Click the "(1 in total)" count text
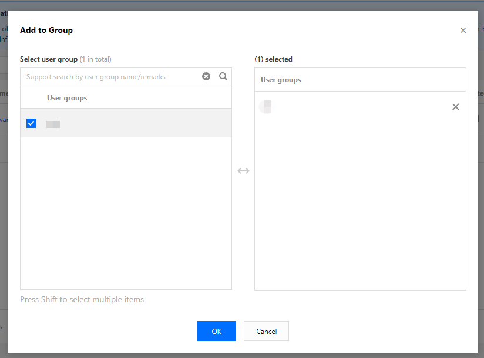The image size is (484, 358). 96,59
